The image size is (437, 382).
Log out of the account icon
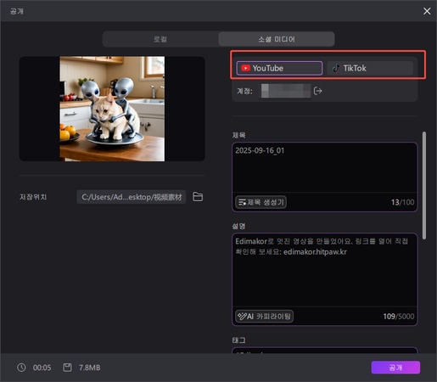coord(318,91)
